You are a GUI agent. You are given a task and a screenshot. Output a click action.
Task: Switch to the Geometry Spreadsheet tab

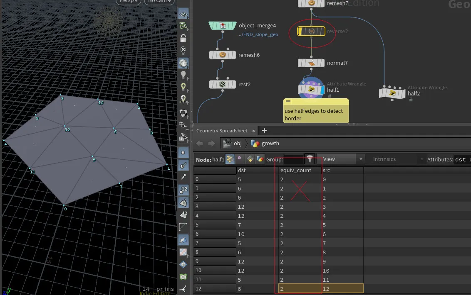tap(222, 131)
